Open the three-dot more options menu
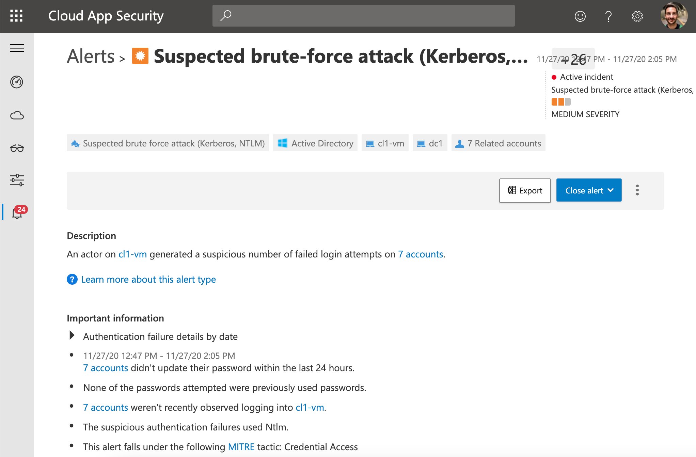Viewport: 696px width, 457px height. coord(637,190)
